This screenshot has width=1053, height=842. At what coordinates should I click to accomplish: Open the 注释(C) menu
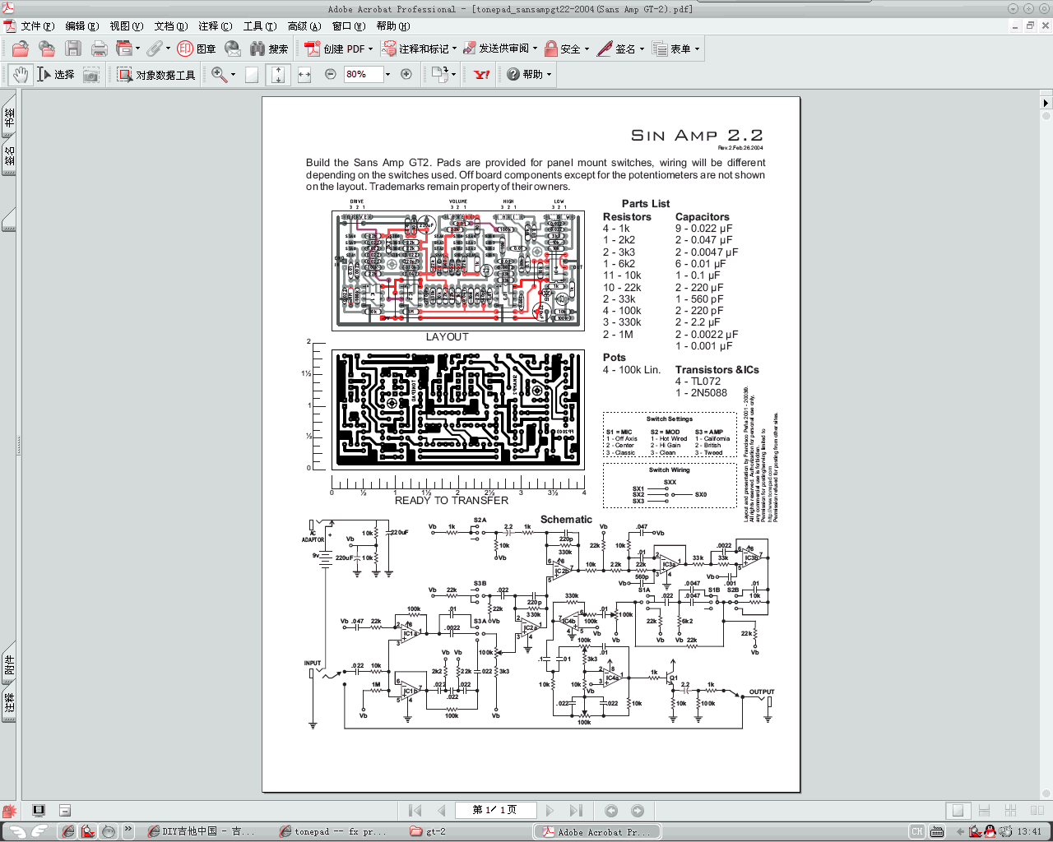(215, 26)
